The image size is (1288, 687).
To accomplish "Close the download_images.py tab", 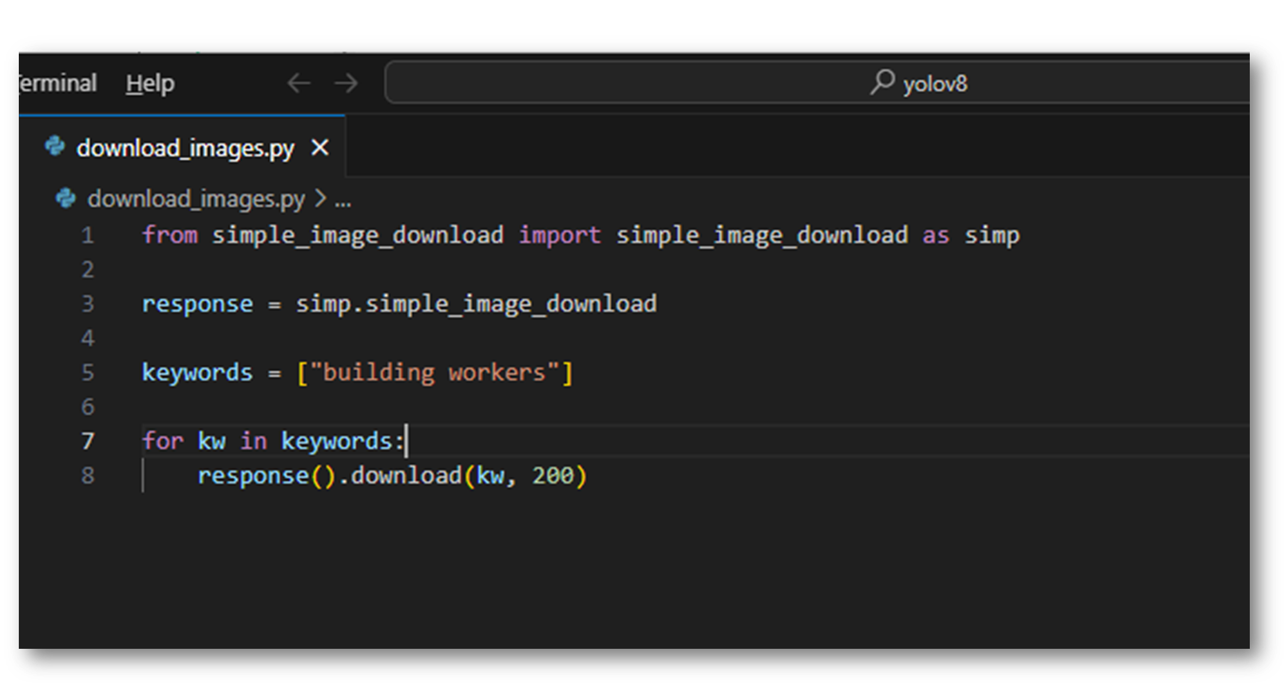I will coord(320,148).
